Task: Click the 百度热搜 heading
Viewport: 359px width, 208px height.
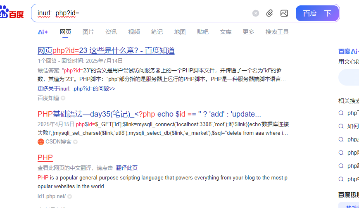Action: (x=349, y=195)
